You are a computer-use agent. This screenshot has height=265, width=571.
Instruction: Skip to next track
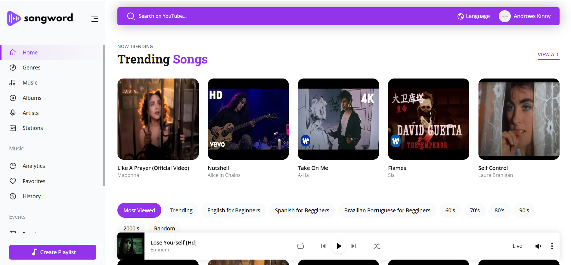354,246
